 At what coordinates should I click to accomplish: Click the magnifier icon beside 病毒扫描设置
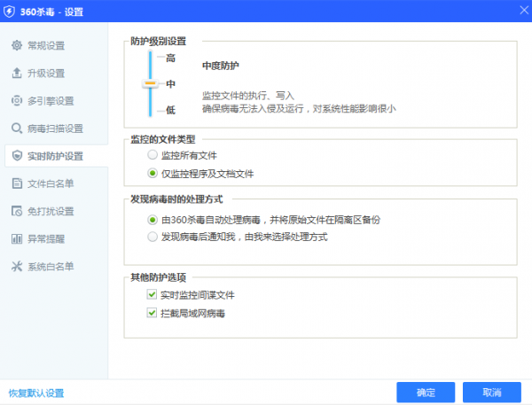coord(17,129)
